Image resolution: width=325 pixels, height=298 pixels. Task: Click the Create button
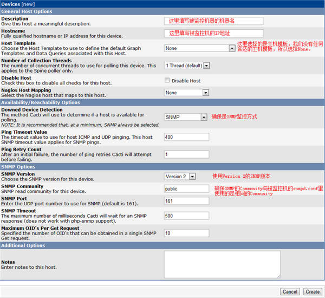[313, 292]
